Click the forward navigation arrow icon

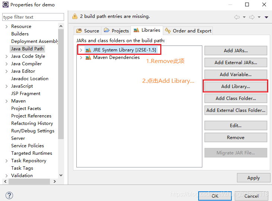[x=252, y=17]
